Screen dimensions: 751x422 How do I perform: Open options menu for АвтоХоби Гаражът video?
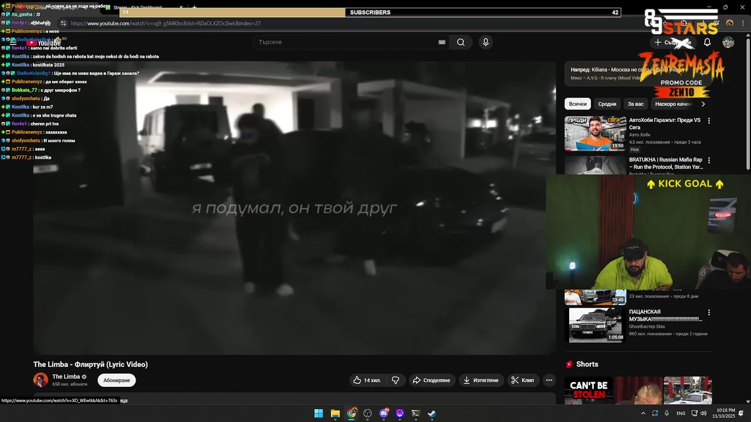(x=709, y=121)
